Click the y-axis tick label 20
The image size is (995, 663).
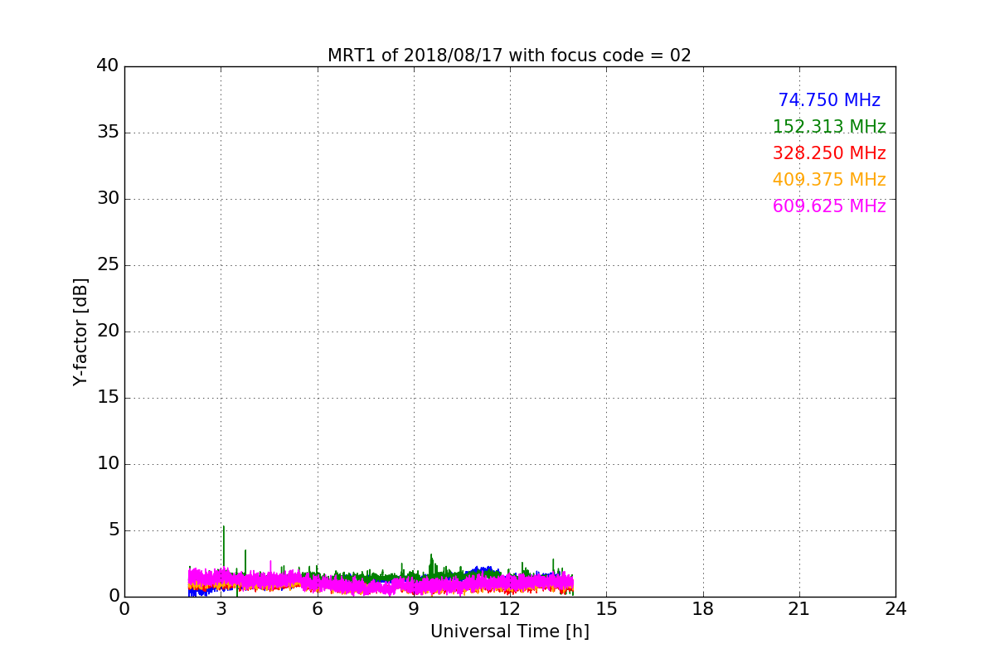pos(108,331)
